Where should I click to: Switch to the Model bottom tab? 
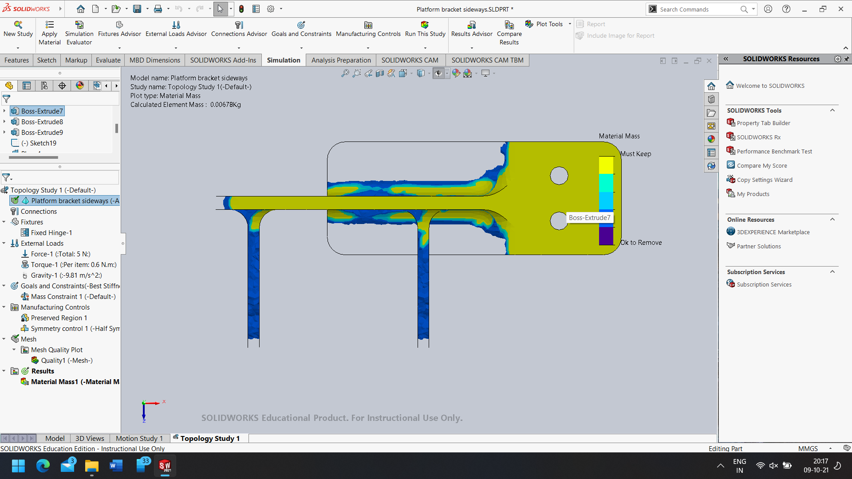coord(55,438)
